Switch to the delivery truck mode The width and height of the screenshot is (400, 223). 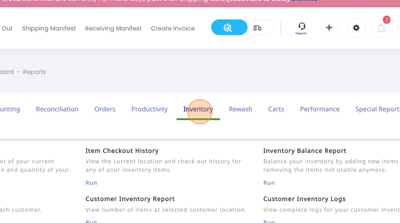[x=257, y=28]
